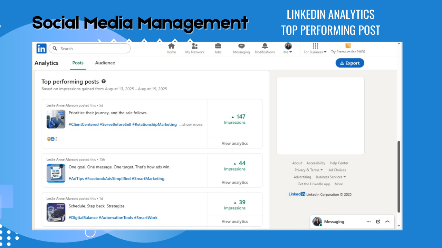Open the thumbnail of the Prioritize their journey post

56,119
